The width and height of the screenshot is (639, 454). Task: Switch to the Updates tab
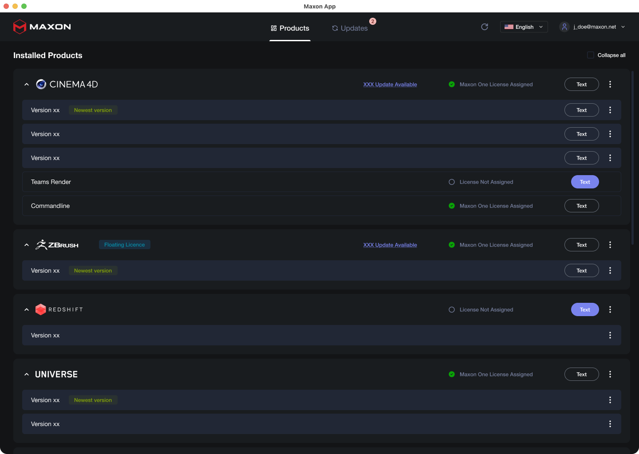pos(350,28)
